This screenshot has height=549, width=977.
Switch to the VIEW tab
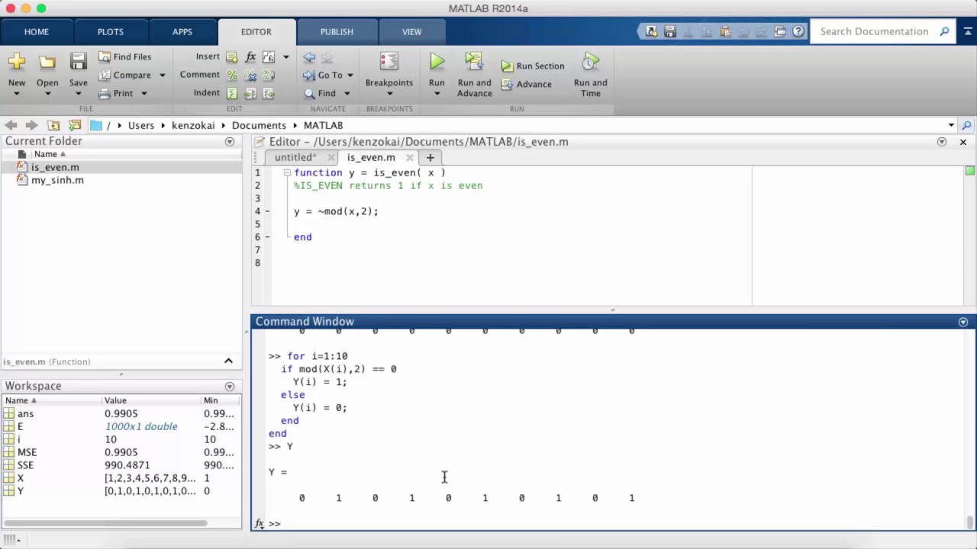click(x=411, y=31)
